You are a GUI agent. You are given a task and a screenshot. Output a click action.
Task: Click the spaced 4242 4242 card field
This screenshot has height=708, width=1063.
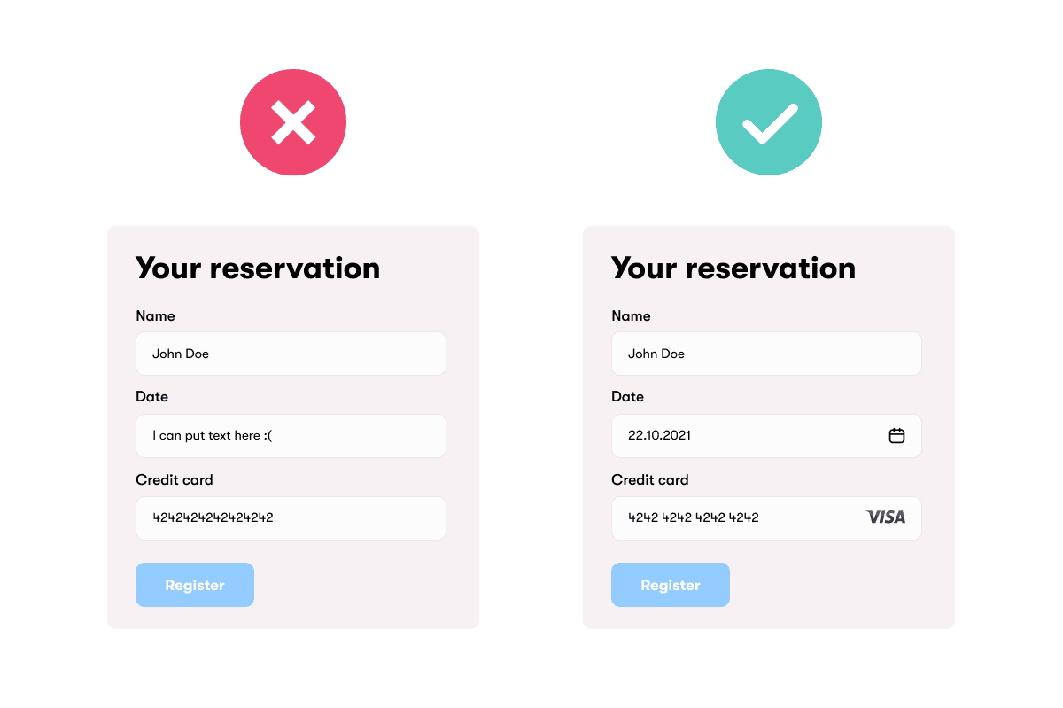(735, 518)
